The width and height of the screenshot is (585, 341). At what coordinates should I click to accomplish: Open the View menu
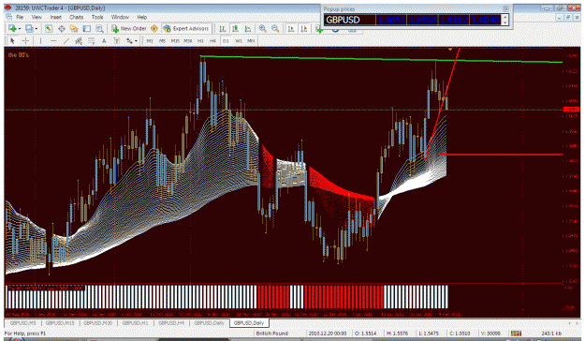(37, 17)
